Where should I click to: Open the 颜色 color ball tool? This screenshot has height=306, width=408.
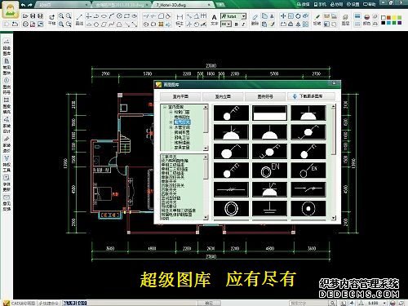(366, 20)
